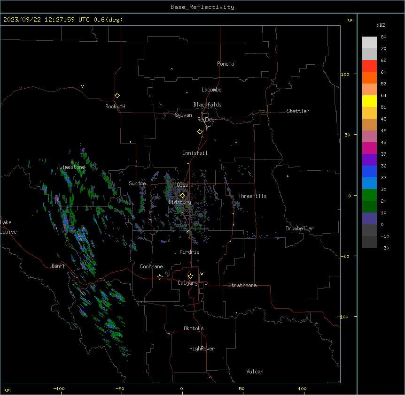Click the RockyMH label

click(115, 106)
